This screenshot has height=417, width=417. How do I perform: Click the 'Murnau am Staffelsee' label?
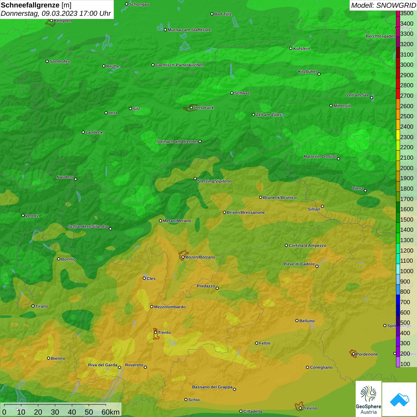point(189,30)
